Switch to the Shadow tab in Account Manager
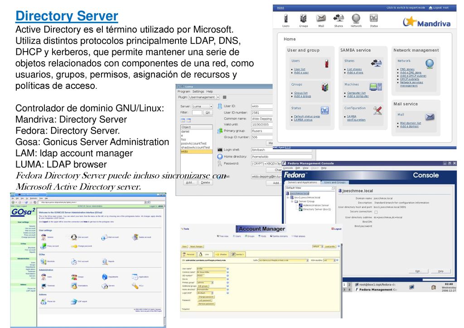Screen dimensions: 464x328 (x=221, y=254)
